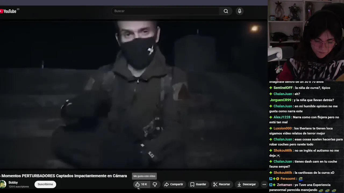Click the video player area
The width and height of the screenshot is (344, 193).
click(134, 94)
